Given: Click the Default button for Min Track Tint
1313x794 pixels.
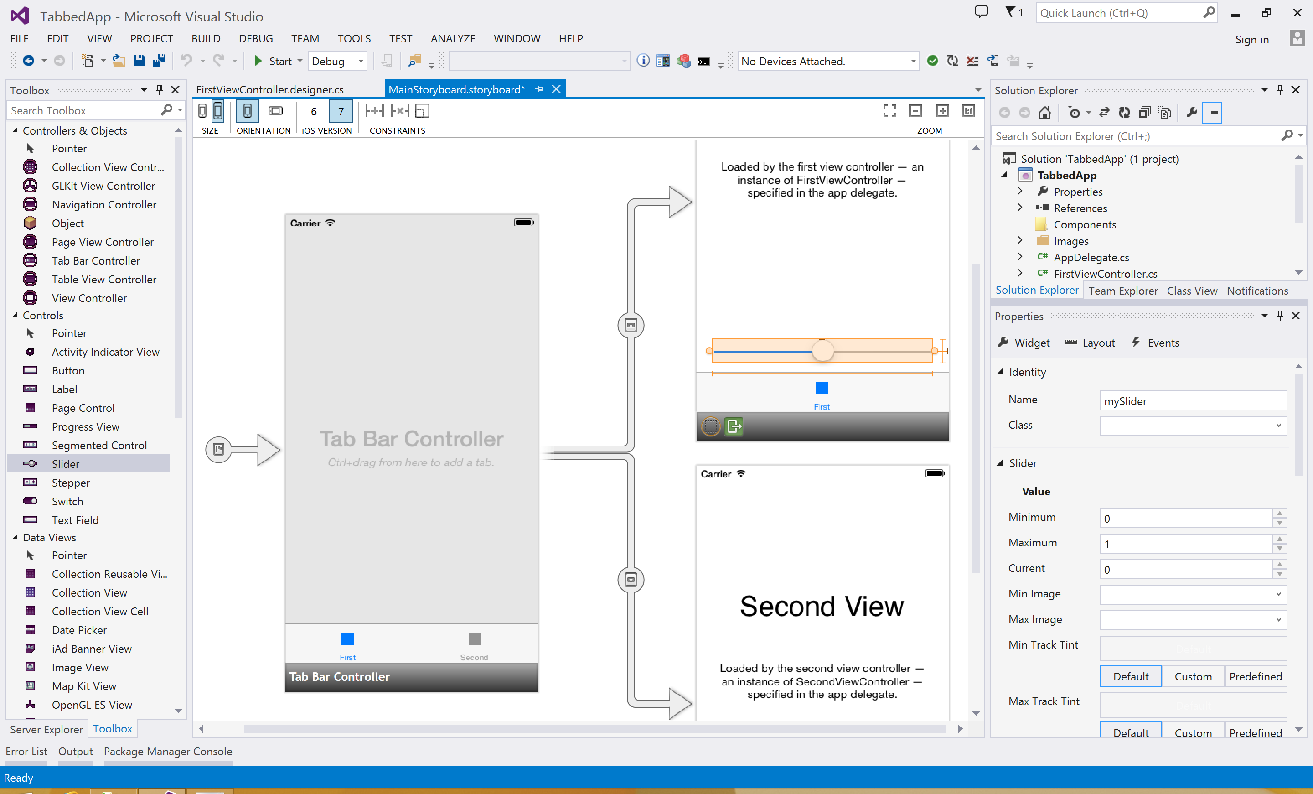Looking at the screenshot, I should click(x=1130, y=677).
